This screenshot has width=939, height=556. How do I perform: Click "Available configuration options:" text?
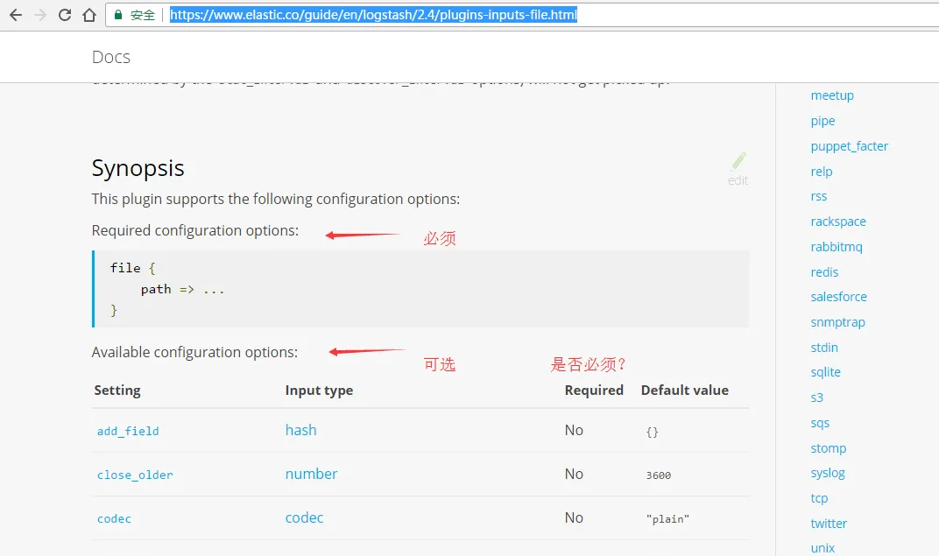(194, 352)
